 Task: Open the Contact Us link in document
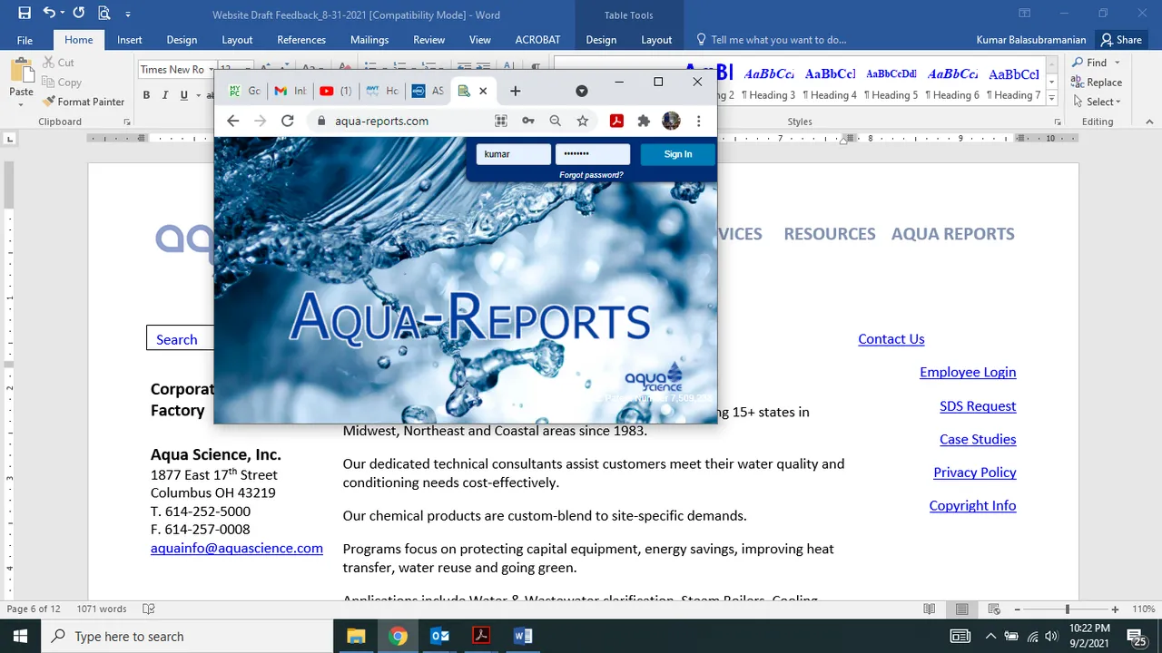(x=891, y=338)
